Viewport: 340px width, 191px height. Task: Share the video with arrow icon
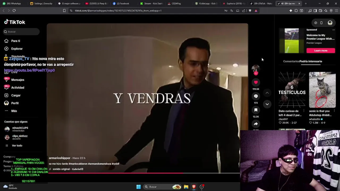point(256,124)
